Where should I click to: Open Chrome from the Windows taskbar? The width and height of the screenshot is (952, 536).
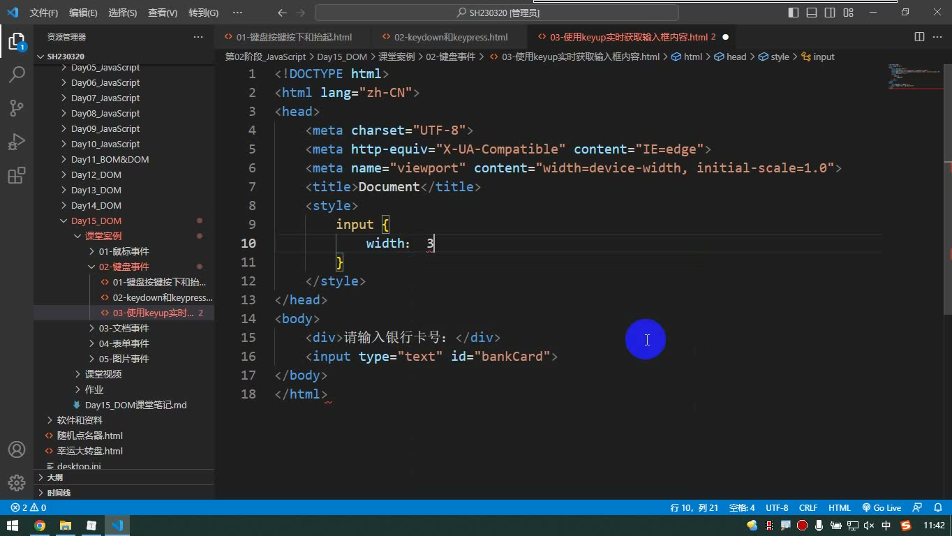click(x=40, y=526)
